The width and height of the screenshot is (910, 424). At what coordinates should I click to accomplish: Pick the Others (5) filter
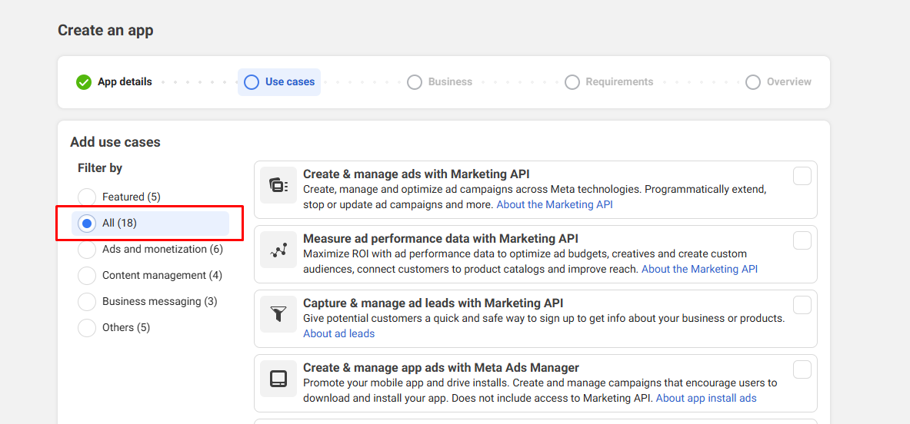pyautogui.click(x=88, y=328)
